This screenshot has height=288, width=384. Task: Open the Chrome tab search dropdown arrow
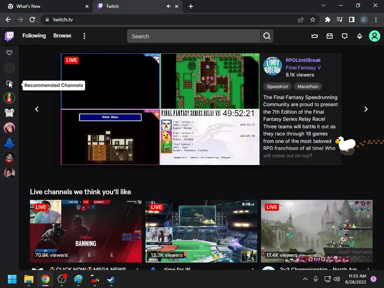pos(324,5)
